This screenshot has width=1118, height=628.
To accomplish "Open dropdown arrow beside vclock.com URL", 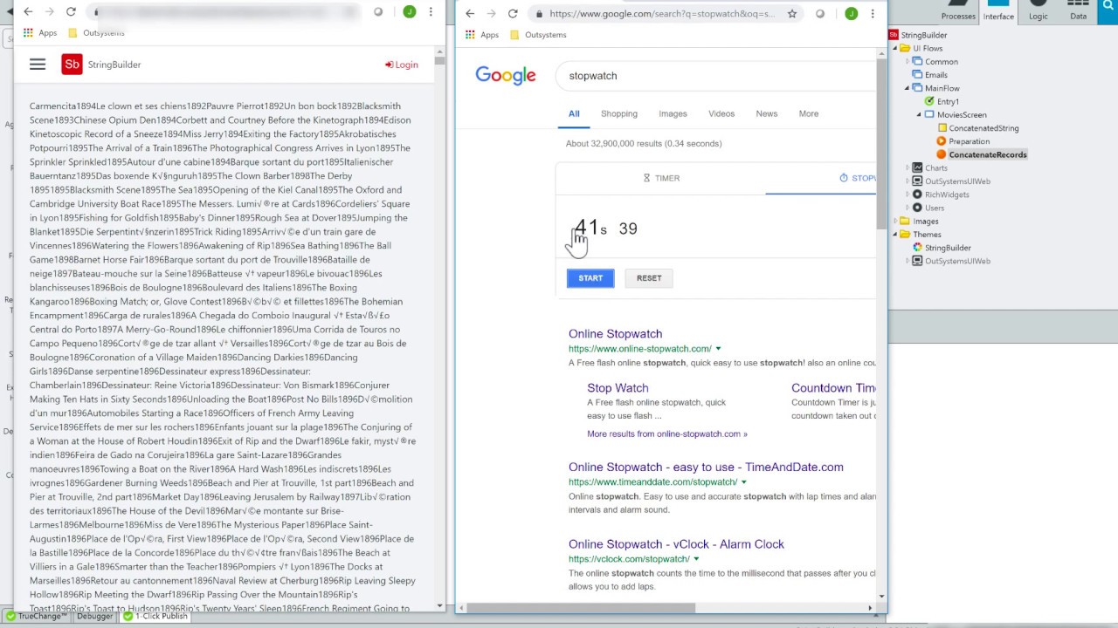I will pos(696,559).
